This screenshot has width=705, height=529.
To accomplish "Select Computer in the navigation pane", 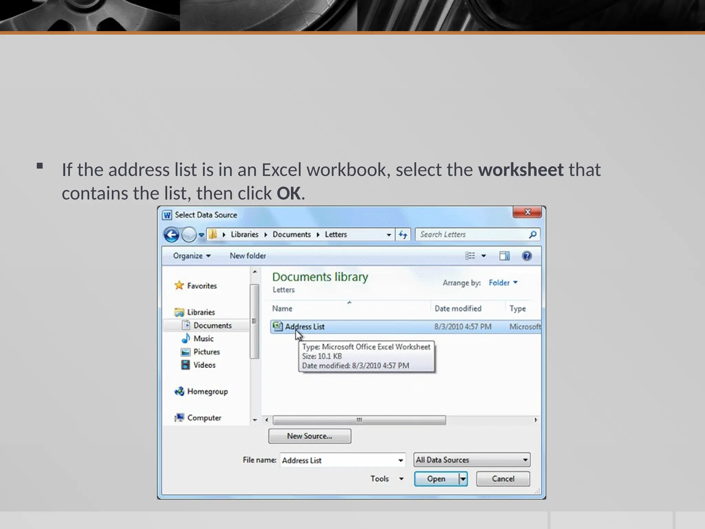I will pos(198,418).
